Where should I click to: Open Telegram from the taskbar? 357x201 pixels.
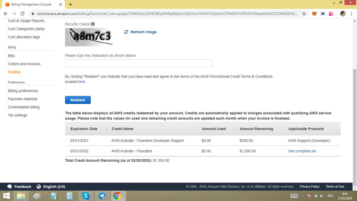point(102,196)
